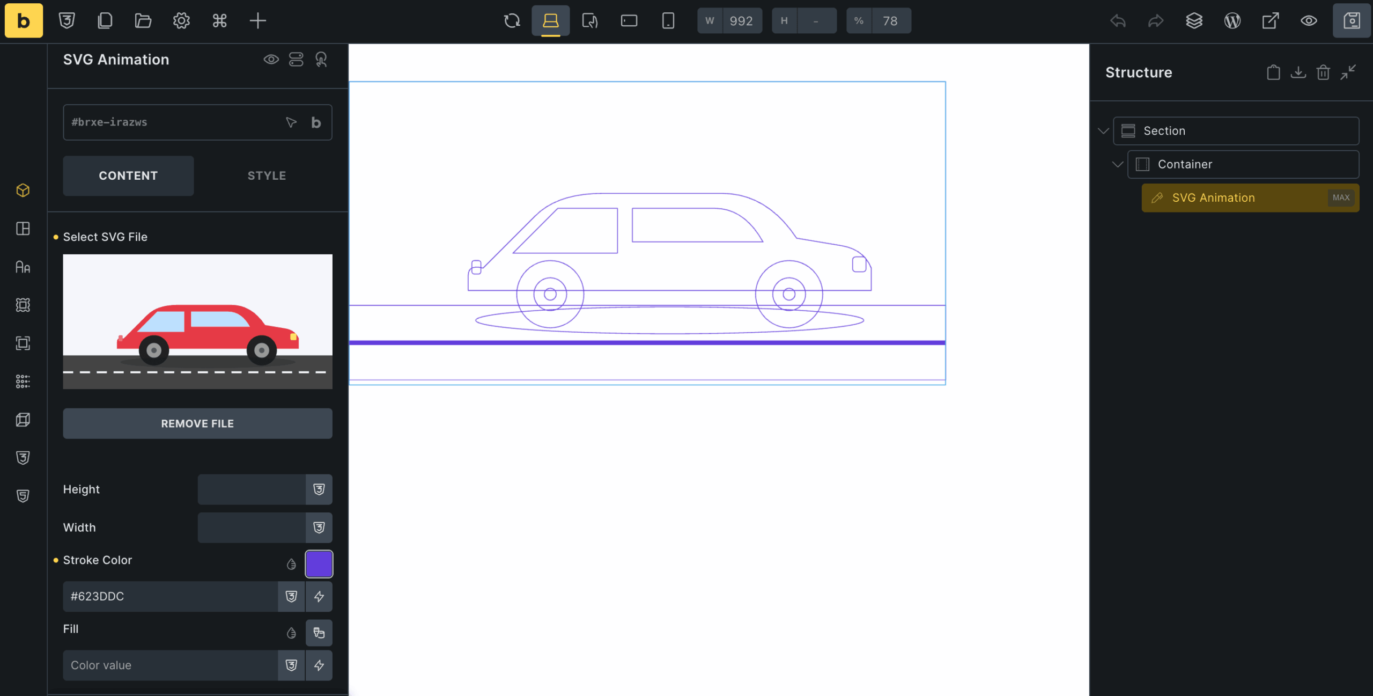Select the mobile landscape breakpoint icon

point(629,20)
